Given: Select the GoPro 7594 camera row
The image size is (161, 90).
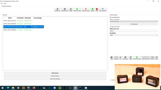Looking at the screenshot, I should [x=23, y=27].
